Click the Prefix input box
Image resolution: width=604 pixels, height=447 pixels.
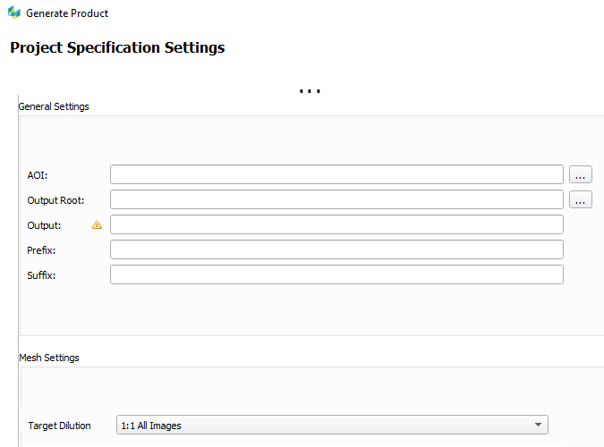pos(336,250)
